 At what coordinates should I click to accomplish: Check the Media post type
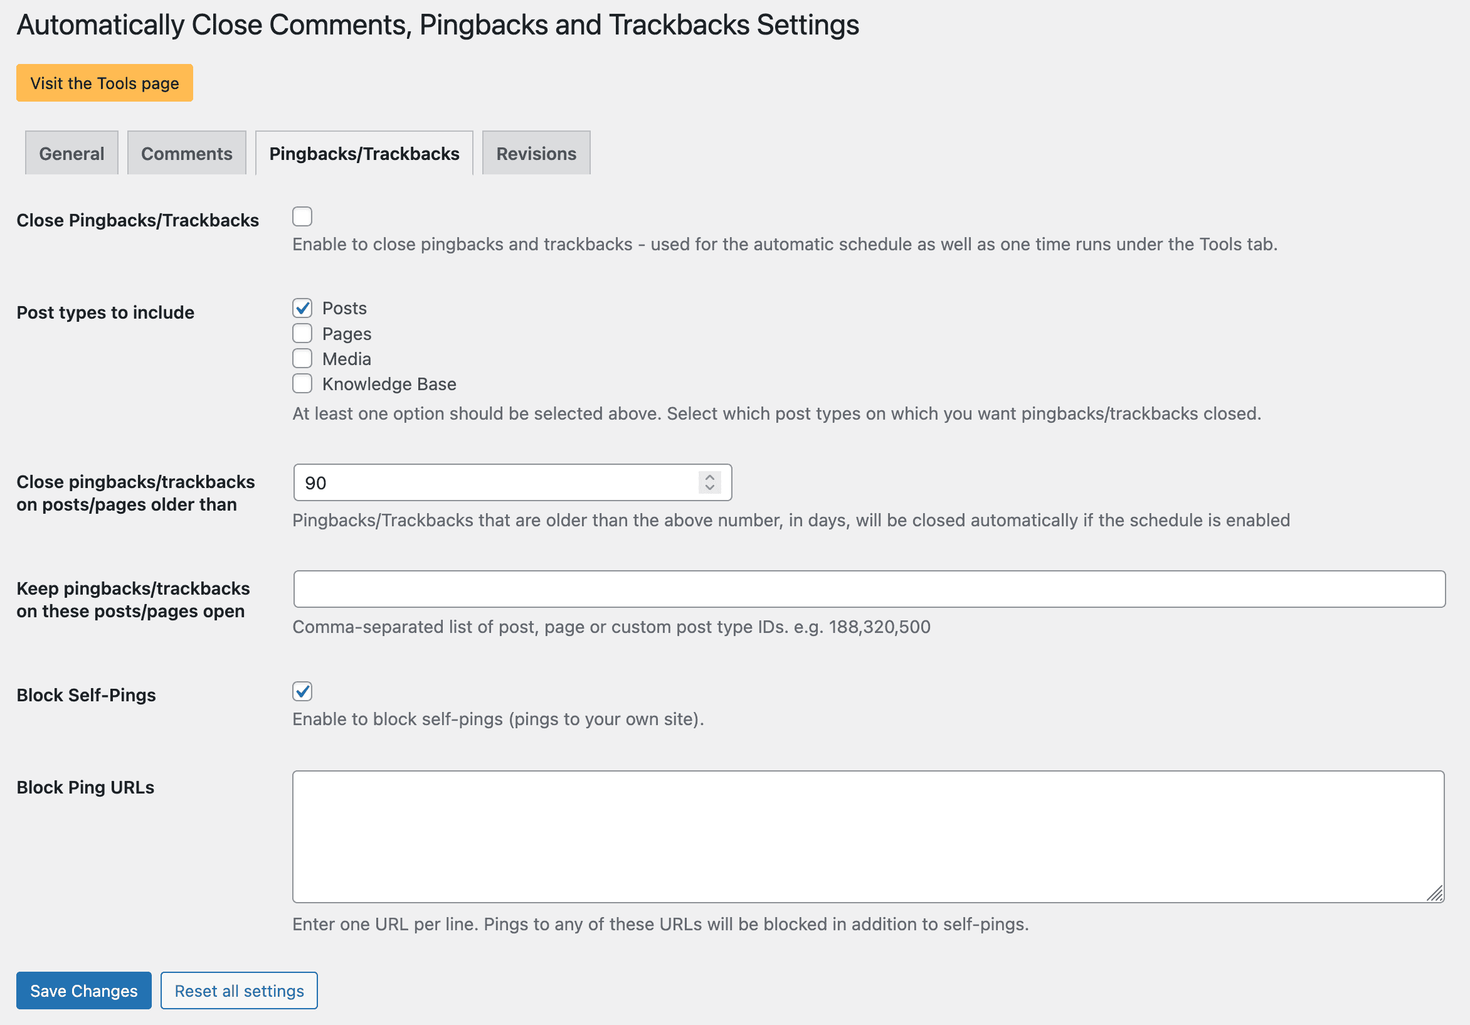pos(302,359)
